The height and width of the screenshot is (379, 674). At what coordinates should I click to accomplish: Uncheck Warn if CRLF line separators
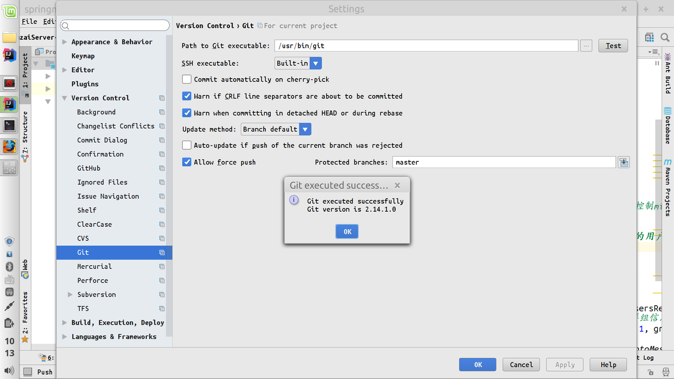pyautogui.click(x=186, y=96)
